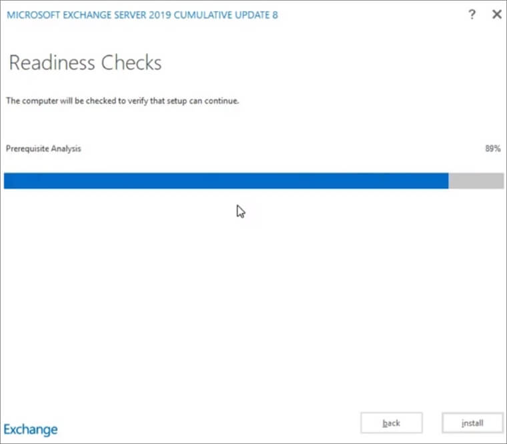Select the 89% progress value
Viewport: 507px width, 444px height.
(x=492, y=149)
